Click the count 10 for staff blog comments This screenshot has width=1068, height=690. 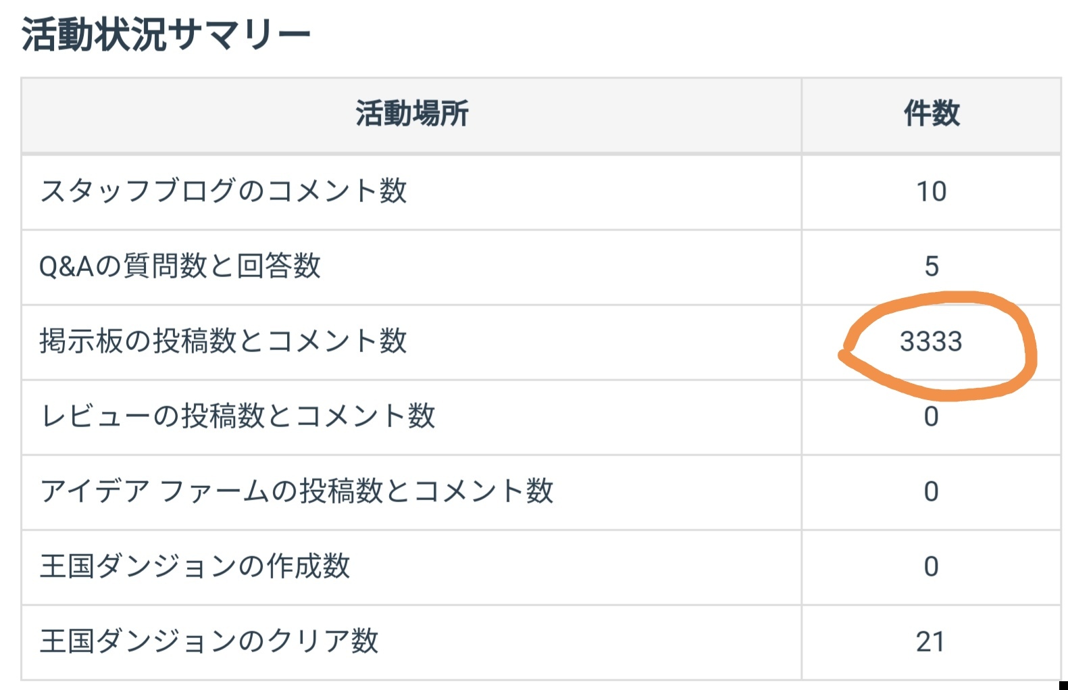931,192
